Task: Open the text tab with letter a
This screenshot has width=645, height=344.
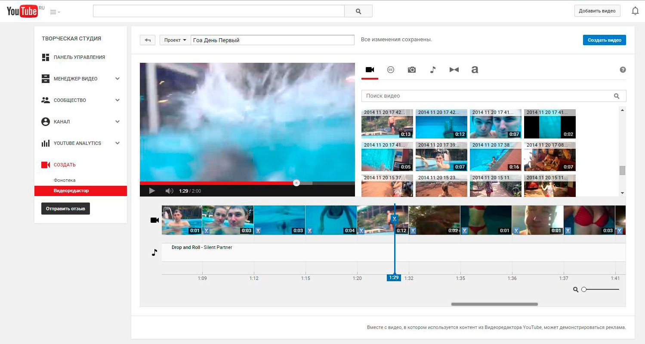Action: click(x=475, y=70)
